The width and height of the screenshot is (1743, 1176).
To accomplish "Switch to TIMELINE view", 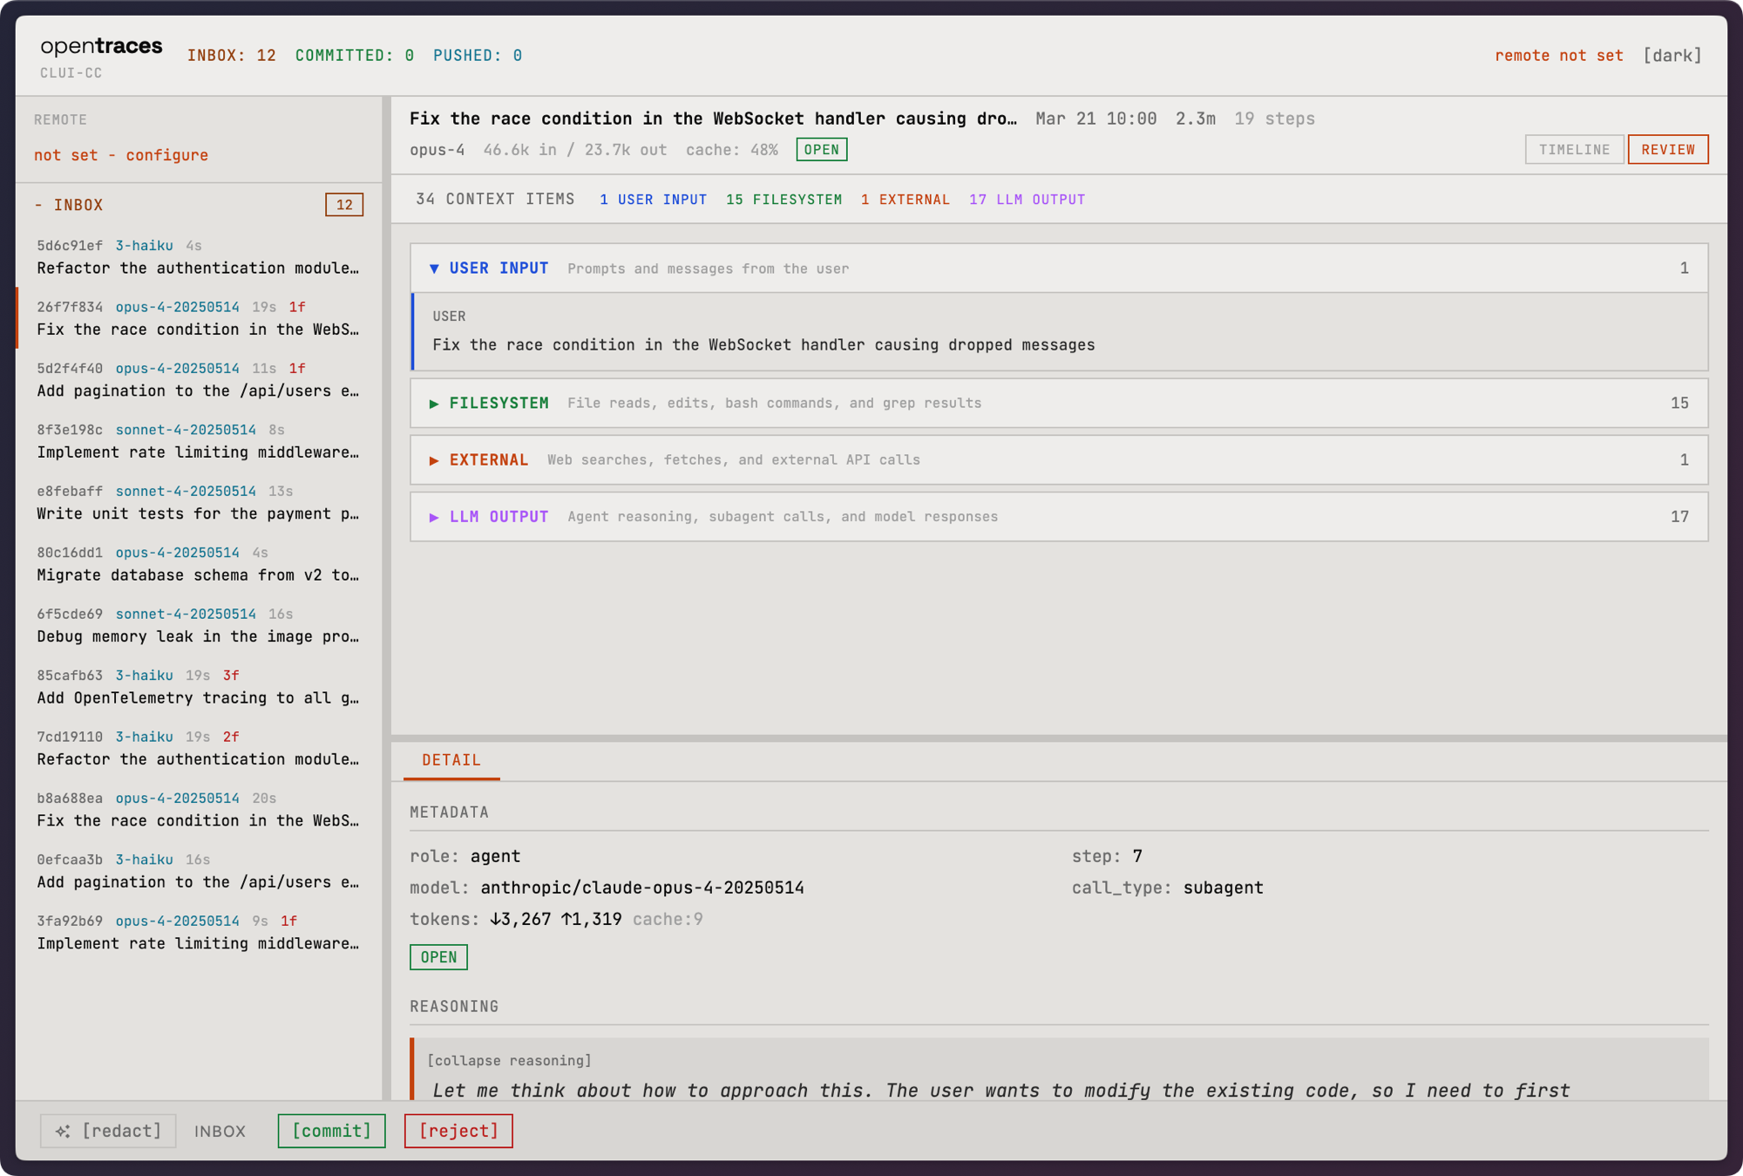I will click(x=1574, y=149).
